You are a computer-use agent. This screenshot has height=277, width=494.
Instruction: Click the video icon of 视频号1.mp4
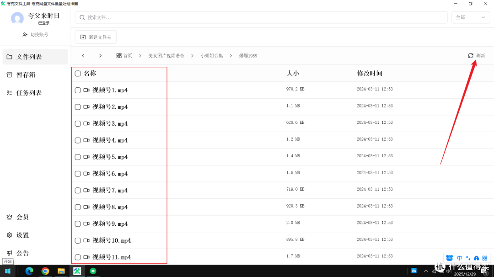click(86, 91)
